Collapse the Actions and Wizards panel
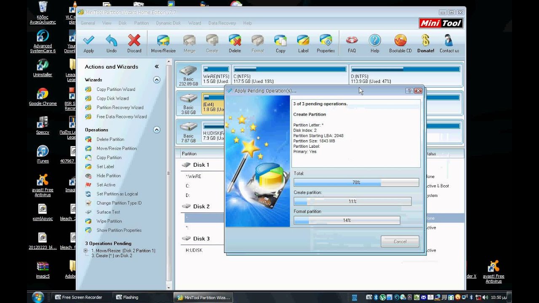 pyautogui.click(x=157, y=66)
